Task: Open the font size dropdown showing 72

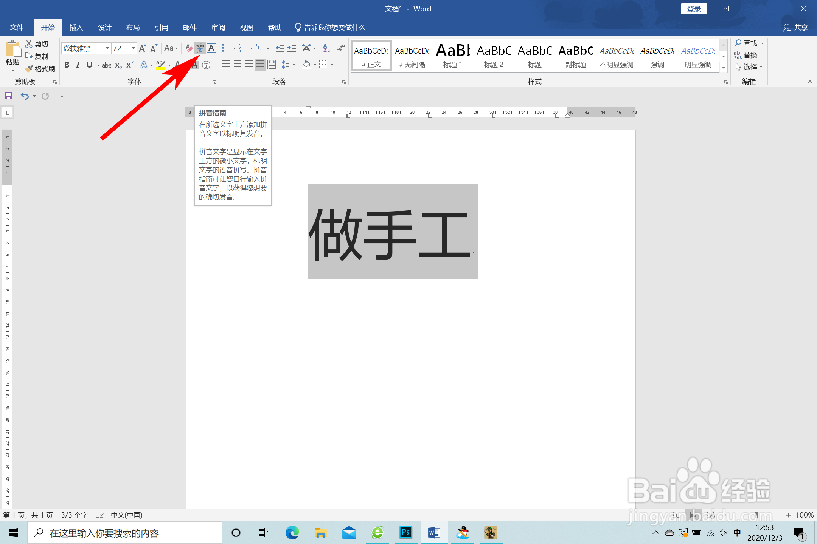Action: (x=133, y=48)
